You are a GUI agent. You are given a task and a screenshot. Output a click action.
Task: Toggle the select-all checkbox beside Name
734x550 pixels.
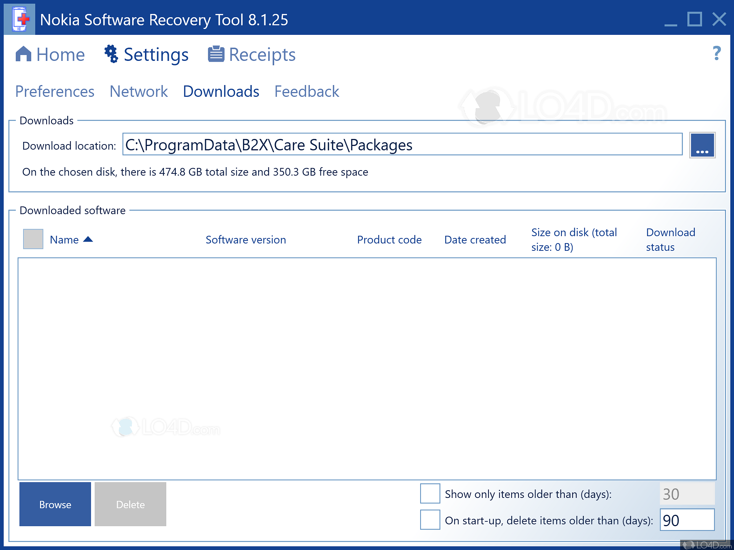point(33,239)
